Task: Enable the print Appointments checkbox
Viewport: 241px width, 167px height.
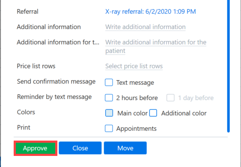Action: click(x=109, y=128)
